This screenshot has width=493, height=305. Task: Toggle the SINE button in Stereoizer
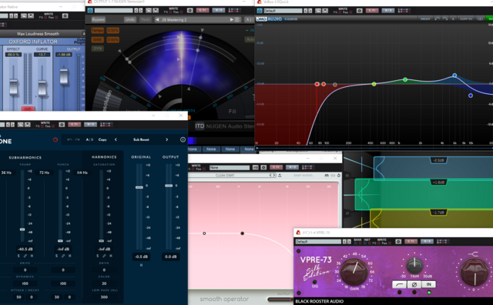(98, 39)
